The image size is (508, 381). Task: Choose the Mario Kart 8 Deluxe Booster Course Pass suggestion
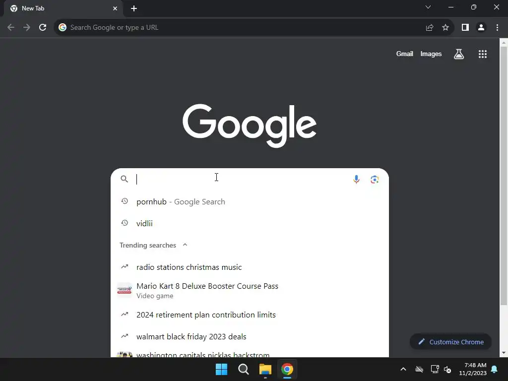[x=250, y=291]
